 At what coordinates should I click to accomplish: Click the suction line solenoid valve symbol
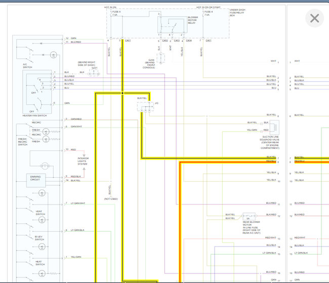tap(274, 126)
